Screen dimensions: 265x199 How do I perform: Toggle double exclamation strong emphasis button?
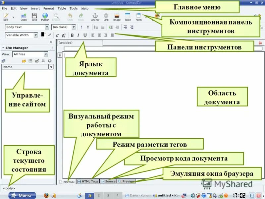click(88, 27)
